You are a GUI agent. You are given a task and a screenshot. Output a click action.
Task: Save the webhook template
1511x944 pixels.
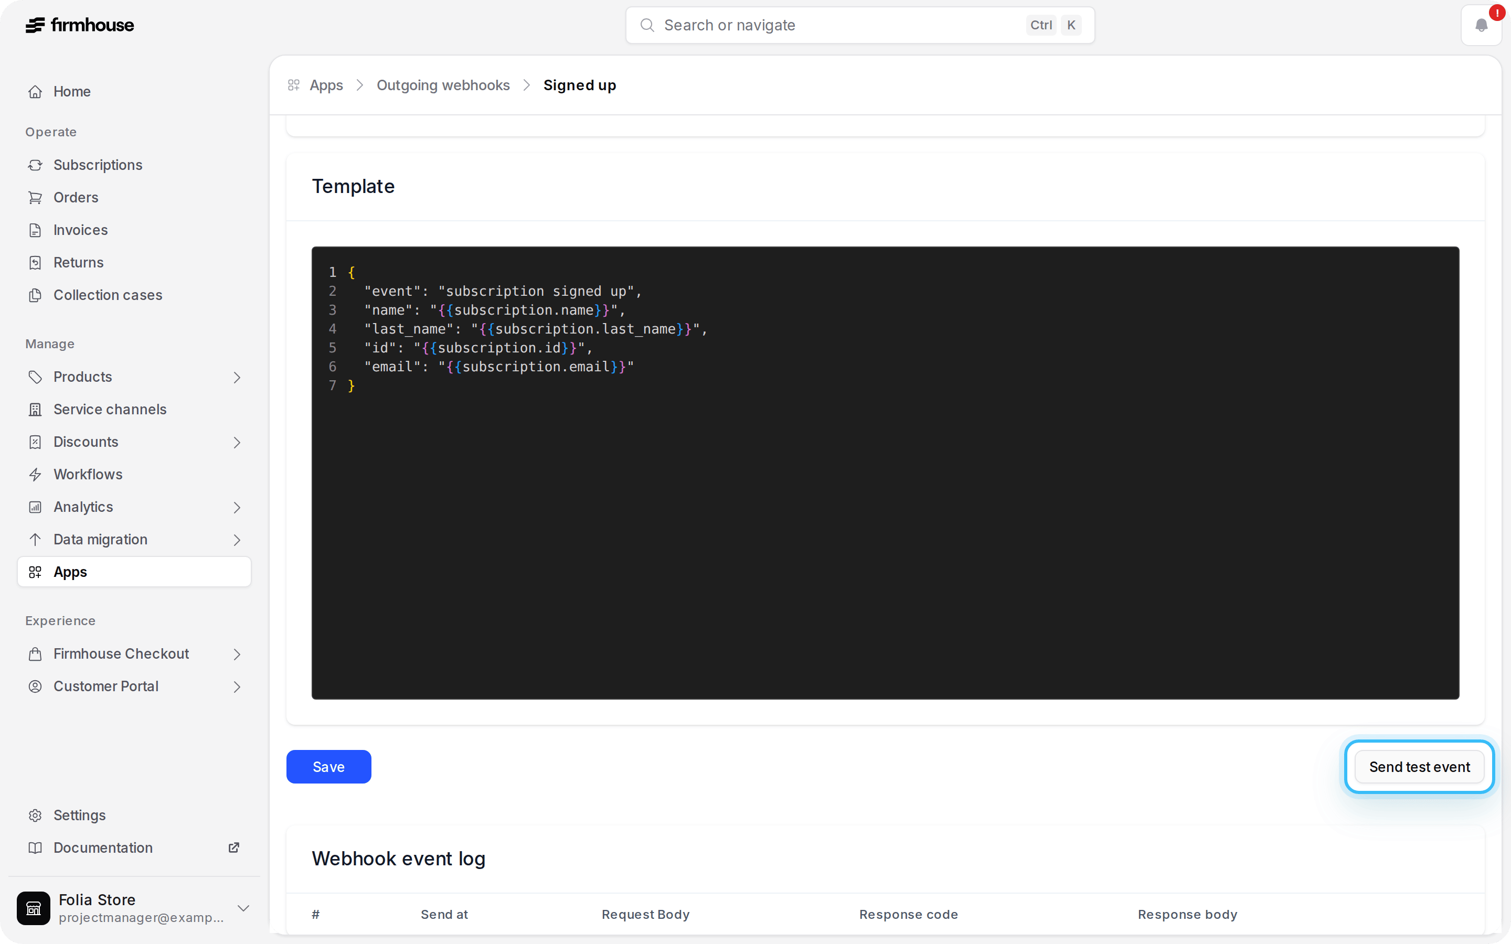328,767
